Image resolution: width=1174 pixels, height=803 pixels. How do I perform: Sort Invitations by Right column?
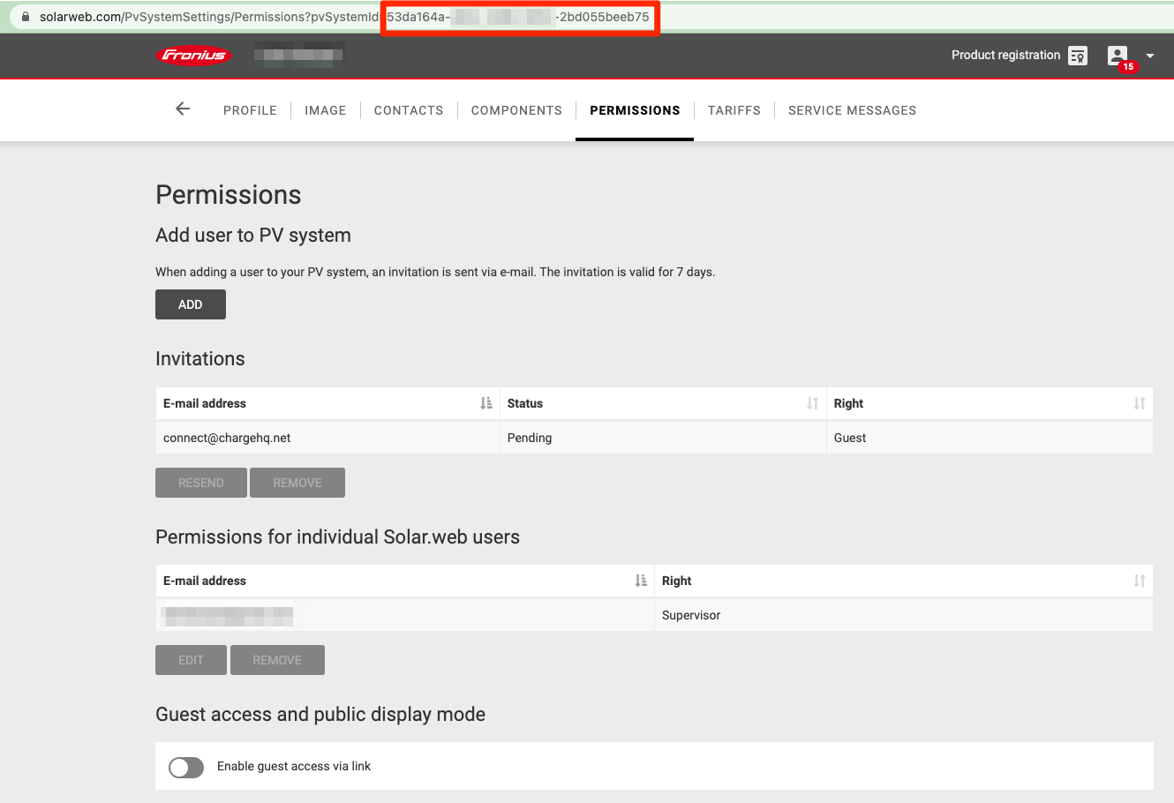(x=1140, y=403)
